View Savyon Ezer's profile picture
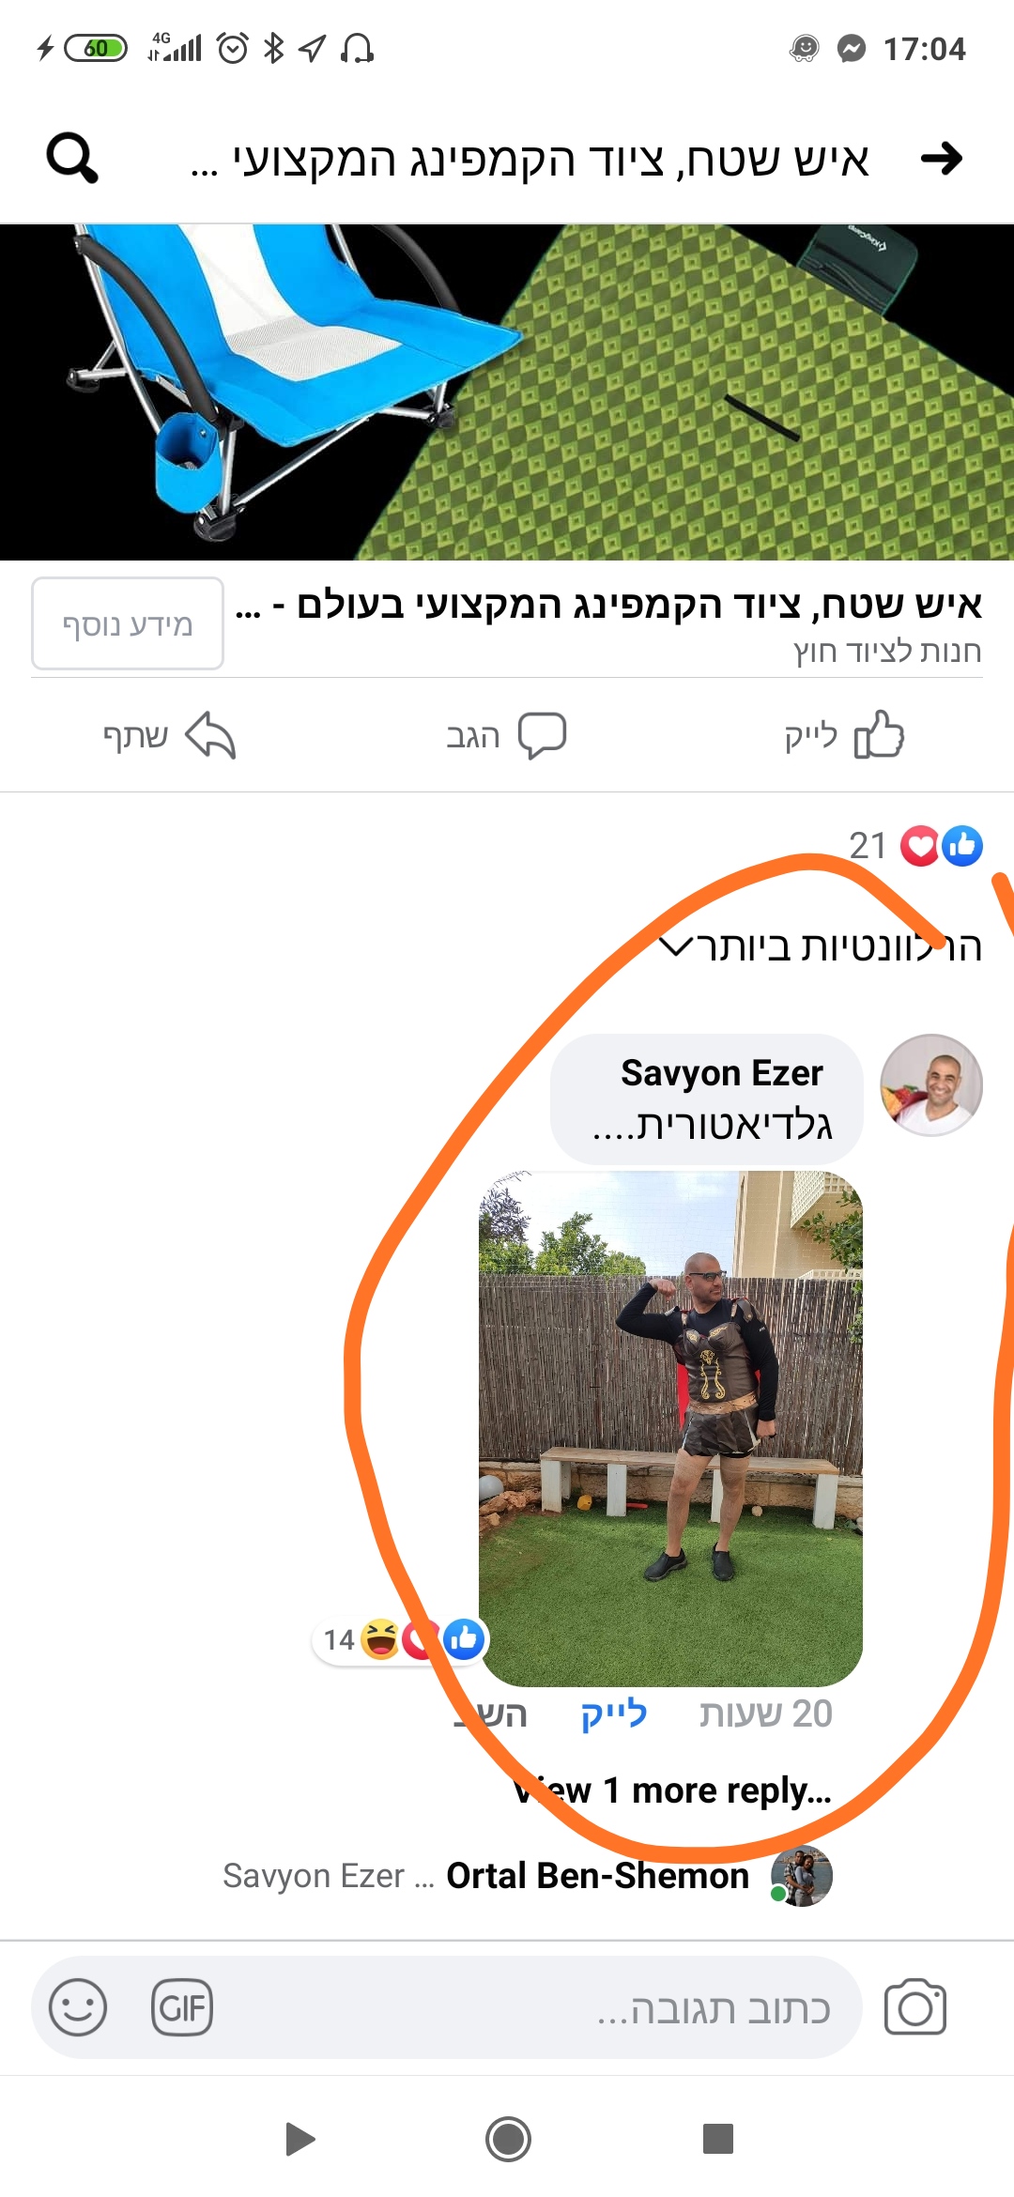The image size is (1014, 2197). click(x=931, y=1085)
